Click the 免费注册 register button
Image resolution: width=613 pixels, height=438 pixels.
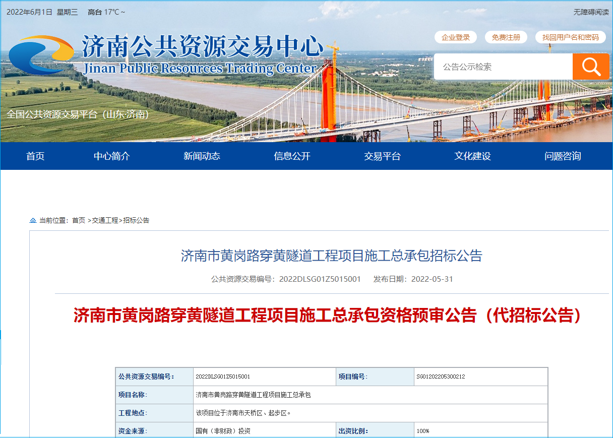pyautogui.click(x=506, y=37)
